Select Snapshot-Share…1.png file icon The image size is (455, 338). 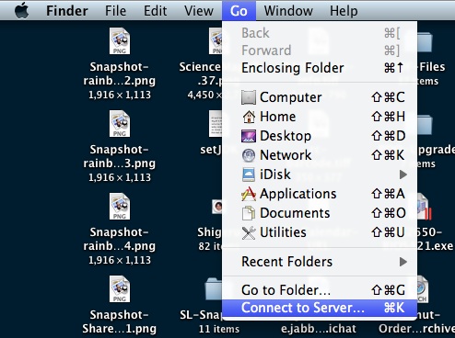[x=120, y=289]
